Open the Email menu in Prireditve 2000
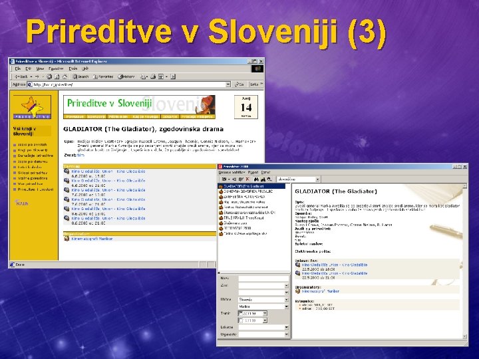The width and height of the screenshot is (479, 359). 265,172
